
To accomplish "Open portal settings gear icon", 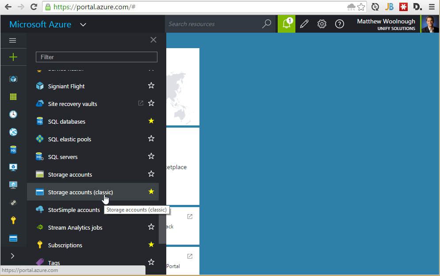I will [x=322, y=24].
